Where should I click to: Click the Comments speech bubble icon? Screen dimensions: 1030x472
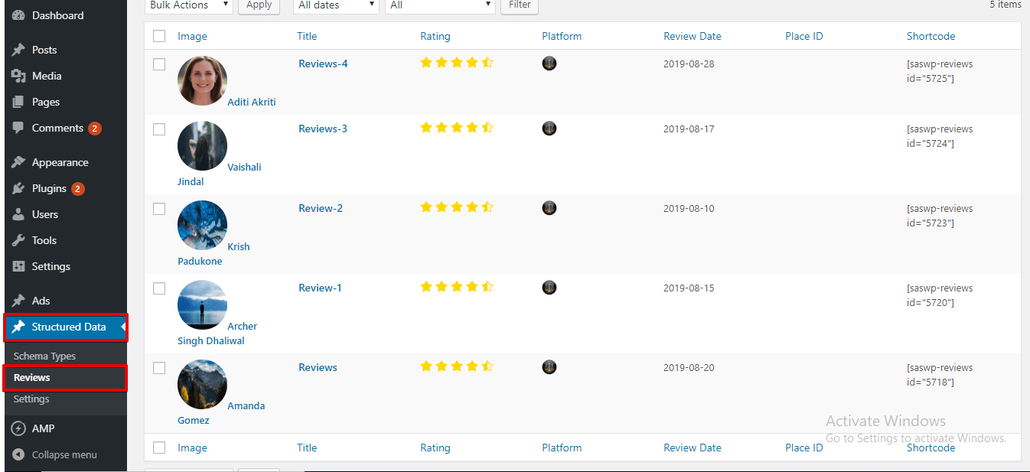tap(18, 128)
